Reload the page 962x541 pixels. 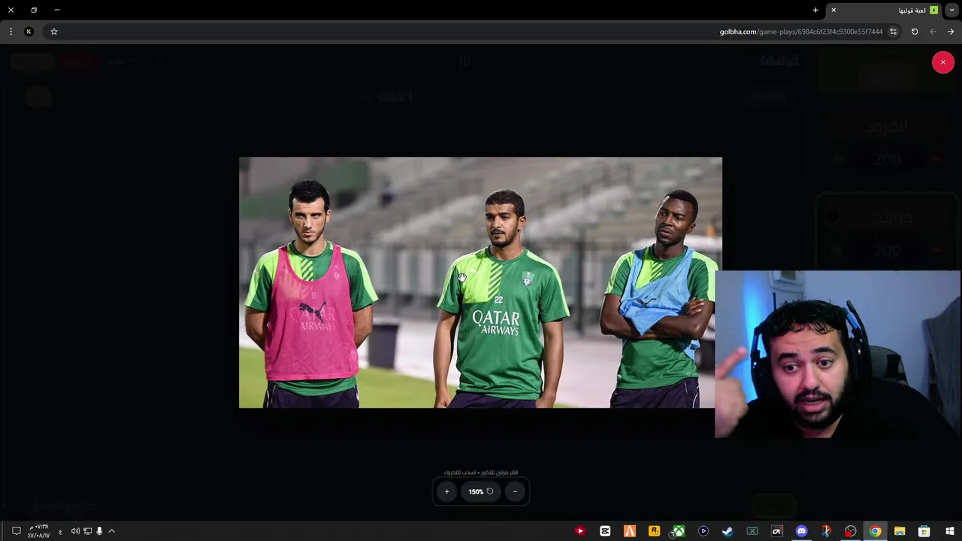point(915,32)
